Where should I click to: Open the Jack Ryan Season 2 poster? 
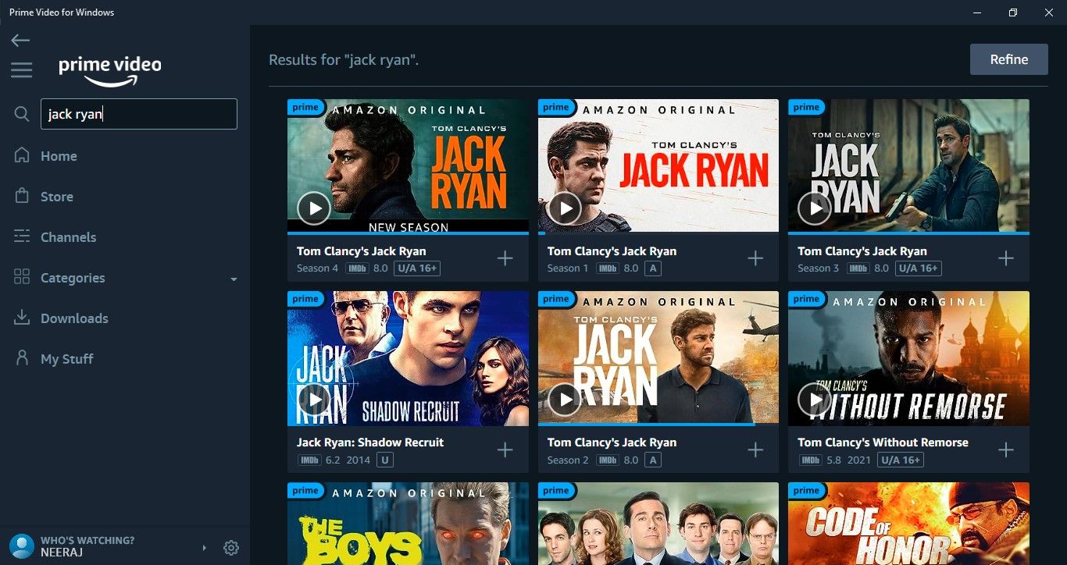tap(658, 358)
